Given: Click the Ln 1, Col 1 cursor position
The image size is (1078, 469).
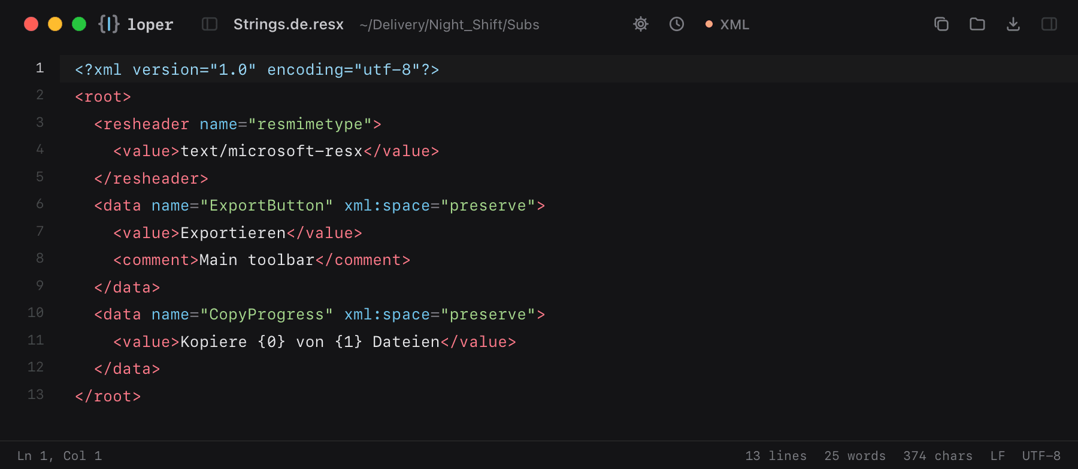Looking at the screenshot, I should coord(59,456).
